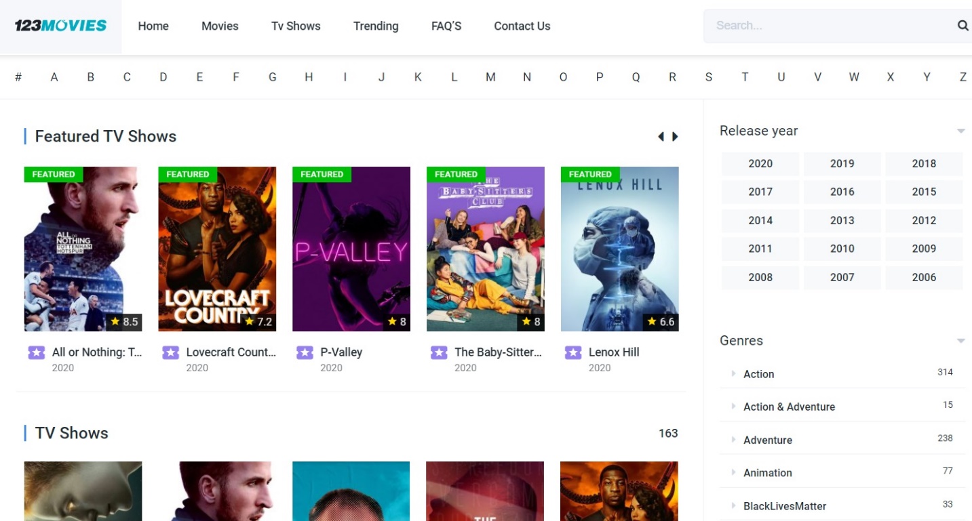Browse titles under the # symbol
This screenshot has height=521, width=972.
click(x=18, y=77)
